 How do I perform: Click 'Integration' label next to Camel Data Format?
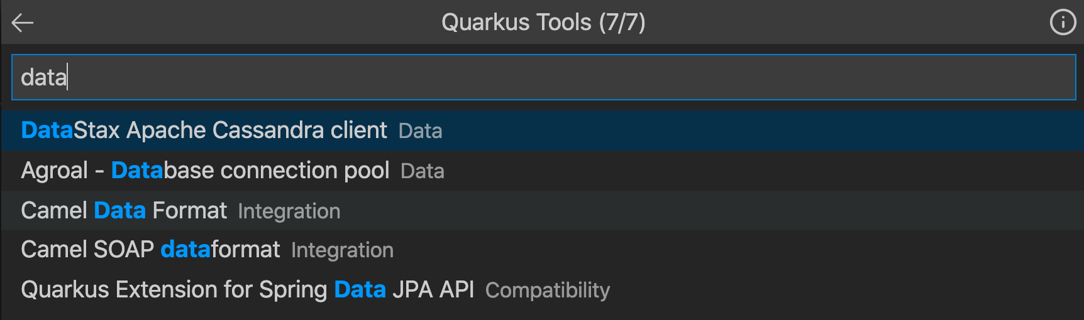click(289, 211)
